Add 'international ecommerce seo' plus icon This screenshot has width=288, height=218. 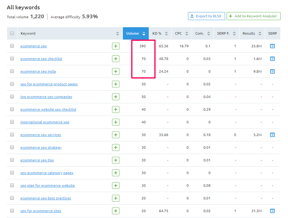(x=116, y=122)
